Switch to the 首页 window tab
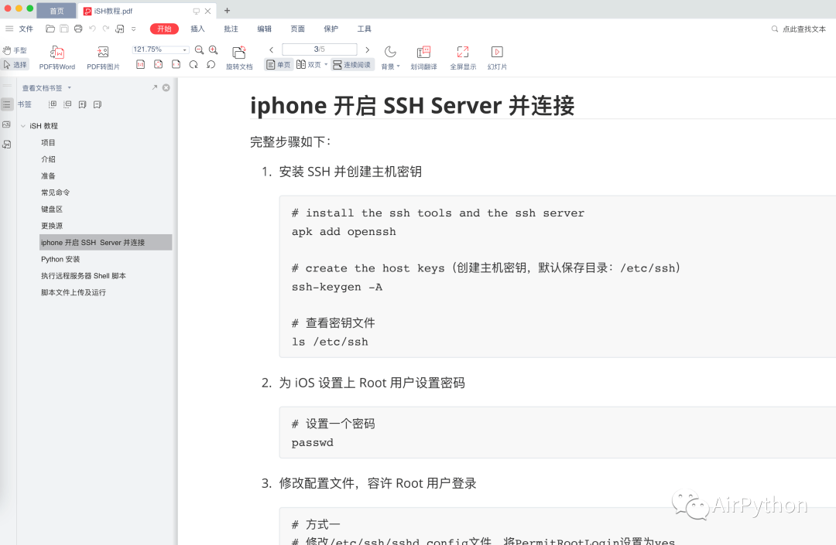This screenshot has height=545, width=836. [57, 11]
